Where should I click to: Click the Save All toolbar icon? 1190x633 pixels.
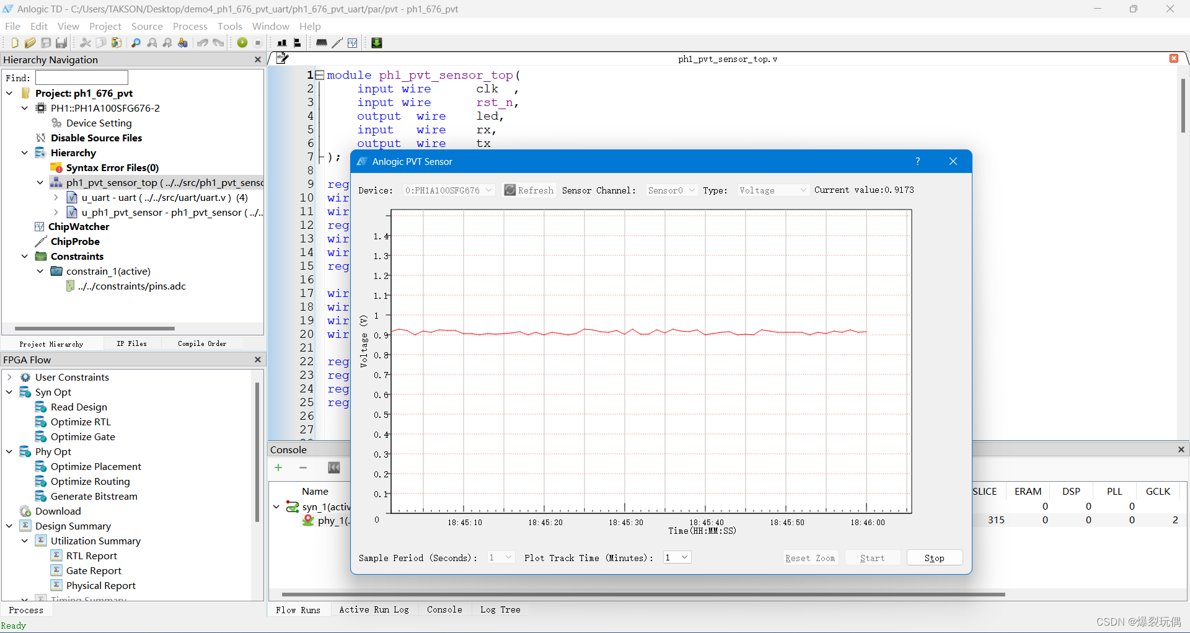point(61,43)
